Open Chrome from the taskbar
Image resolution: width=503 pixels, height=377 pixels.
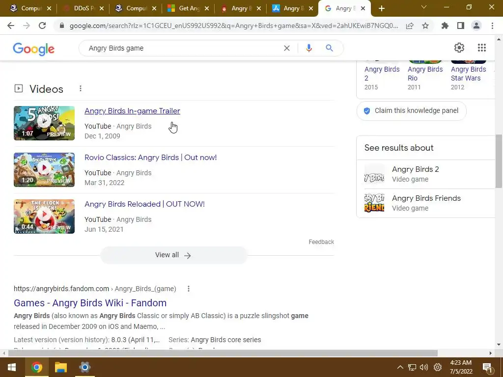click(36, 367)
